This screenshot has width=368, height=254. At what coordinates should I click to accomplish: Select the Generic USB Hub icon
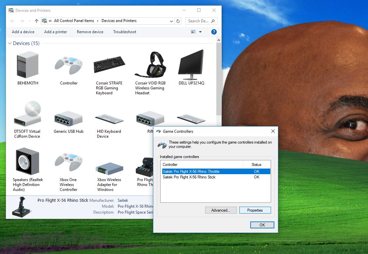(68, 119)
